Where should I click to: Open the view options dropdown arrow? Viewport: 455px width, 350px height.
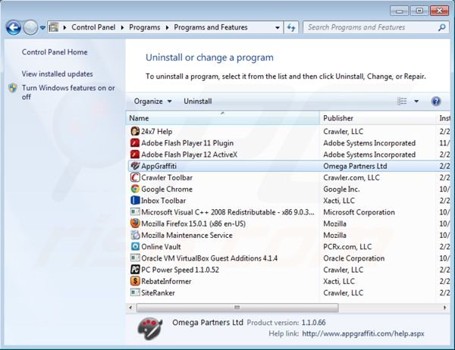pyautogui.click(x=416, y=102)
